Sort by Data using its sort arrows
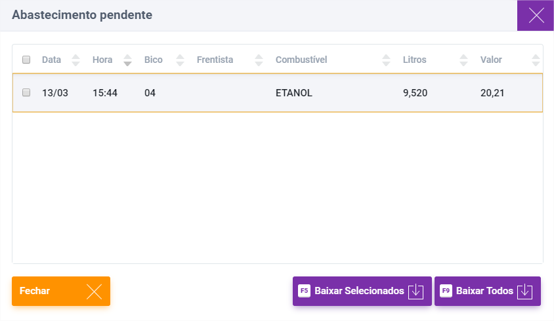 pos(75,60)
